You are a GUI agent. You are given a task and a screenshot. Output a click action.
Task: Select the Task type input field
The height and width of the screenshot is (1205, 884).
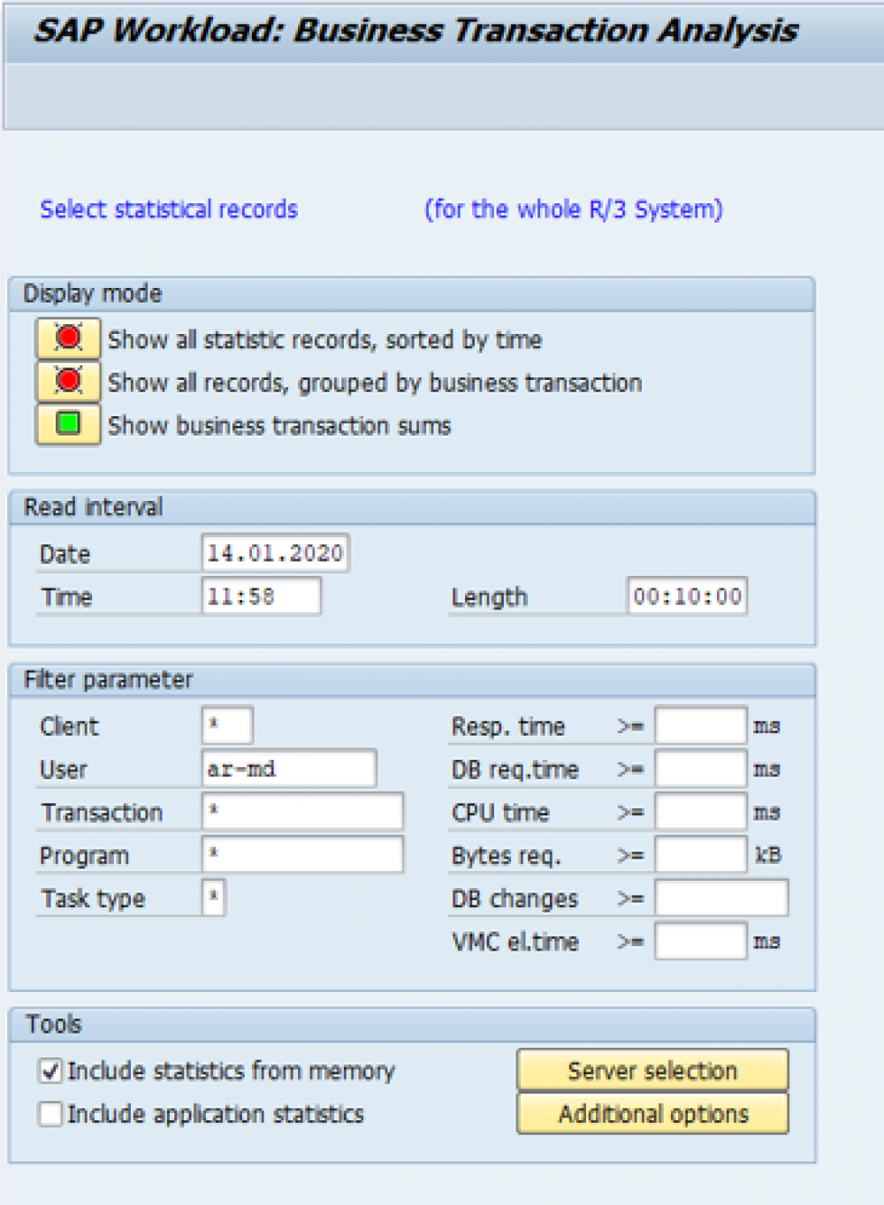(x=213, y=898)
